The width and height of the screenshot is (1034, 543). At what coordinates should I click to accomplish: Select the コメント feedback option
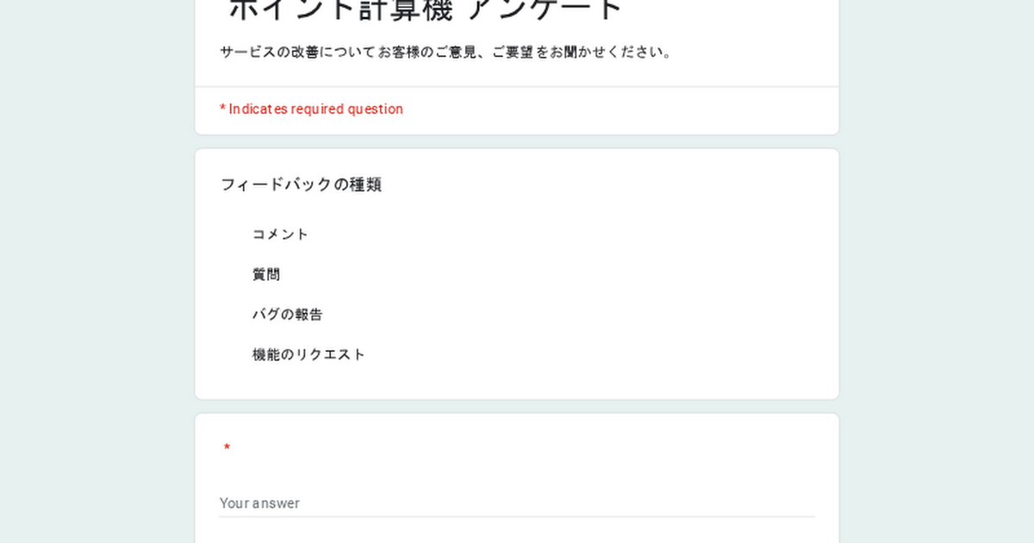pos(279,234)
